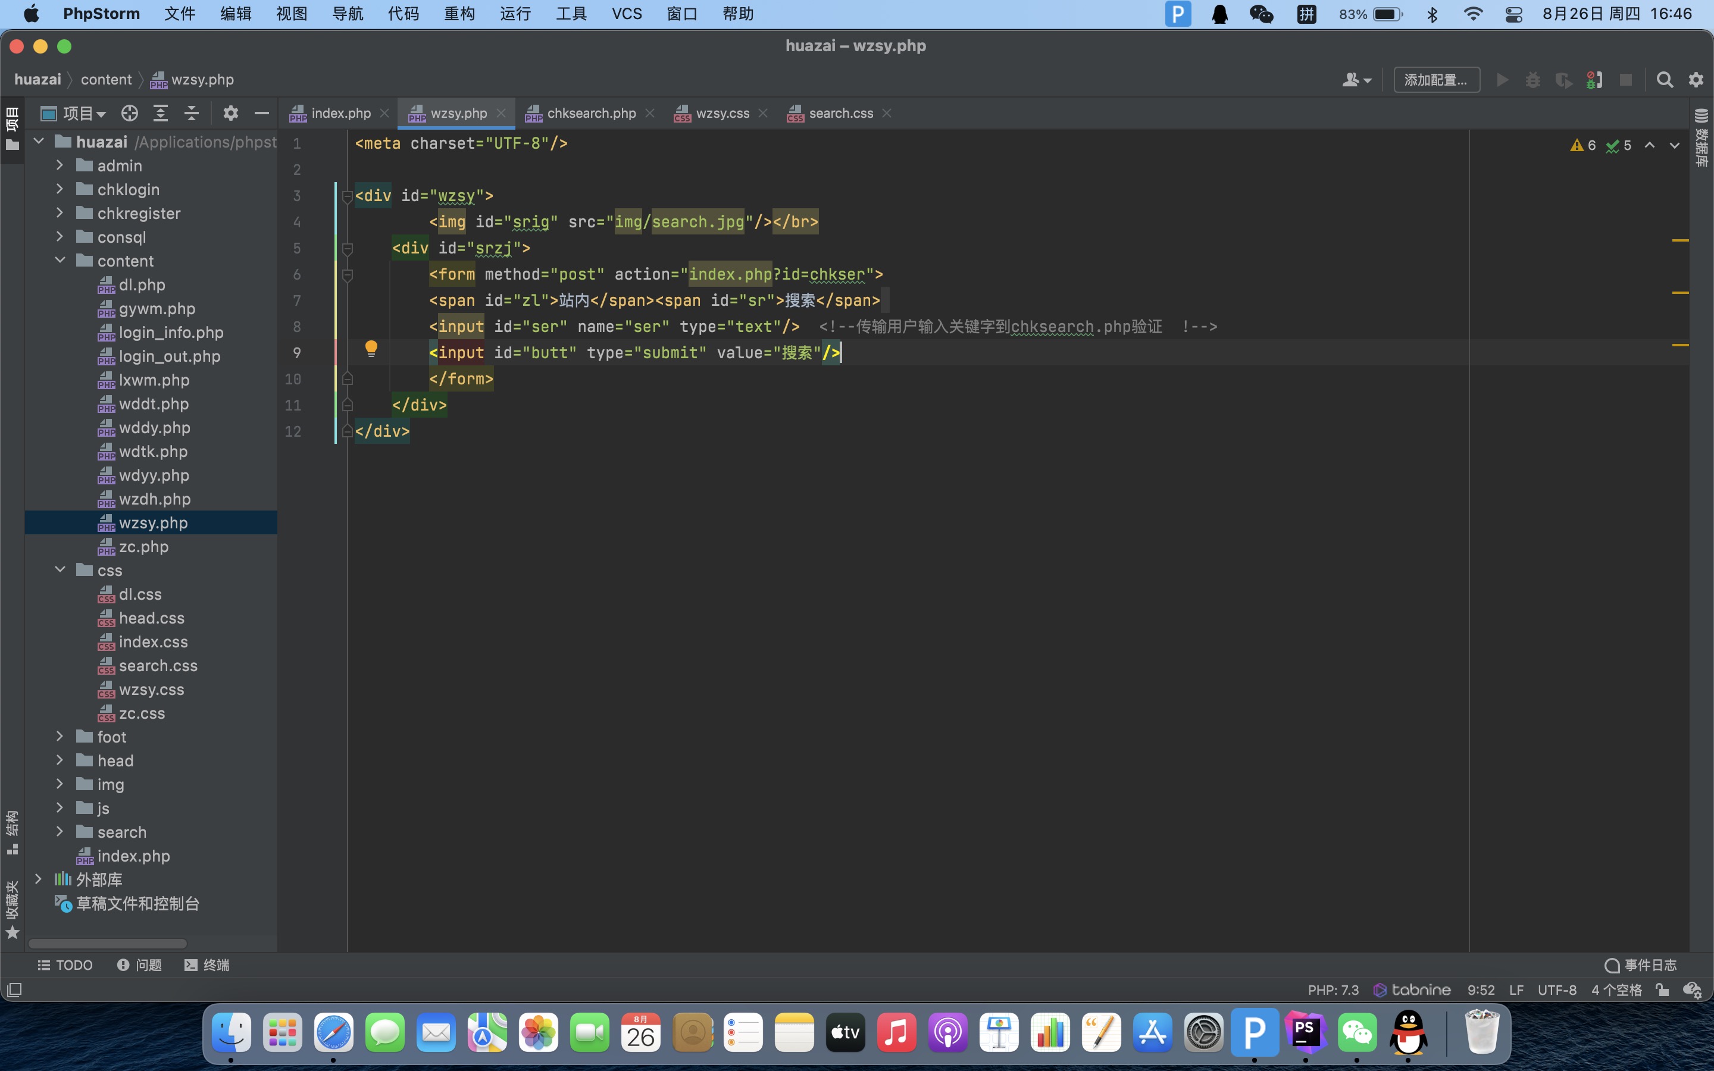The width and height of the screenshot is (1714, 1071).
Task: Open the 终端 tool window button
Action: tap(207, 964)
